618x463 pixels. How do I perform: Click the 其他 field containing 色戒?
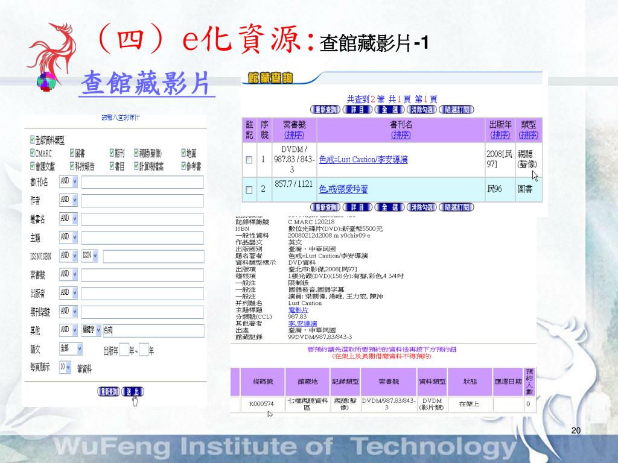click(154, 330)
